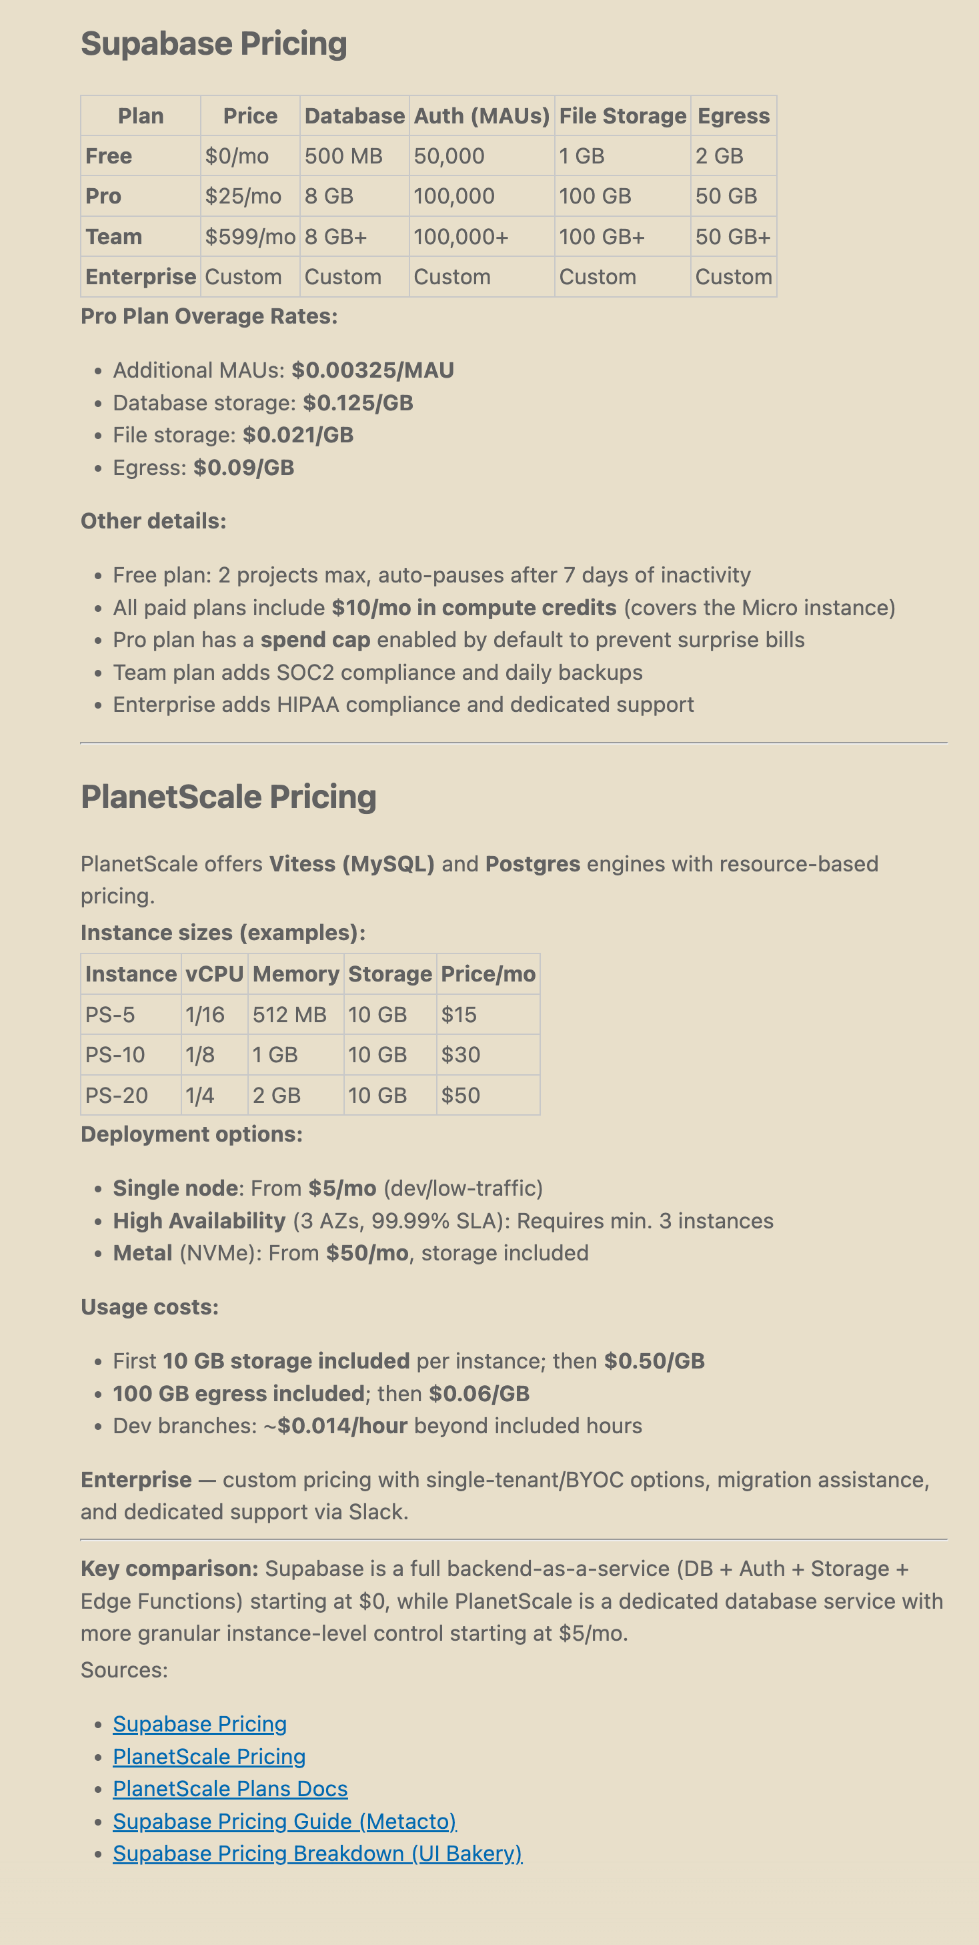Open the Supabase Pricing source link
This screenshot has width=979, height=1945.
click(199, 1723)
